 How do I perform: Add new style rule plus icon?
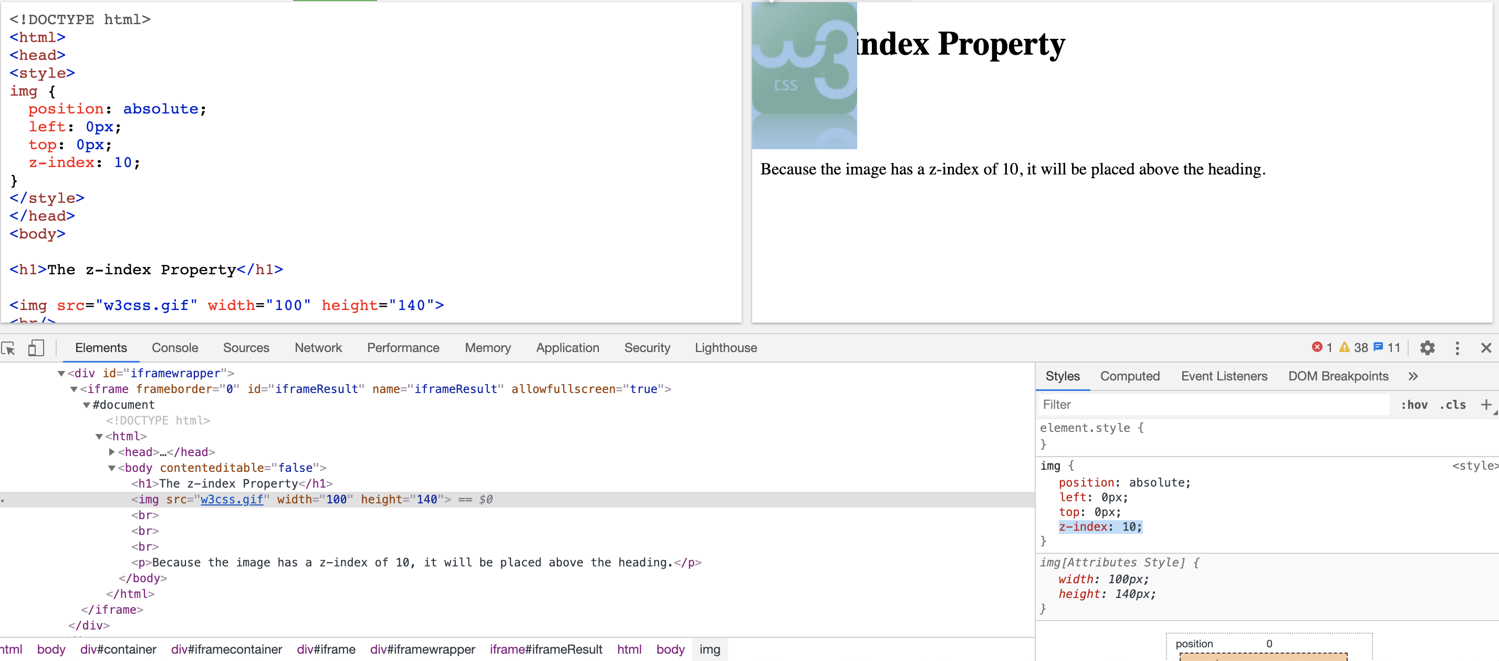(x=1486, y=405)
